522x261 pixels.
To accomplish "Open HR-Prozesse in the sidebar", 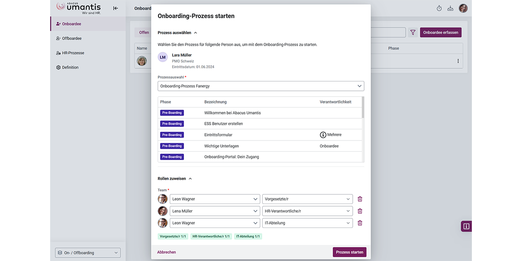I will tap(73, 53).
